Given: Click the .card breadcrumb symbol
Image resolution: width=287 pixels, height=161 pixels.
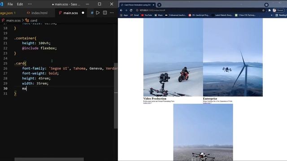Looking at the screenshot, I should [x=31, y=21].
